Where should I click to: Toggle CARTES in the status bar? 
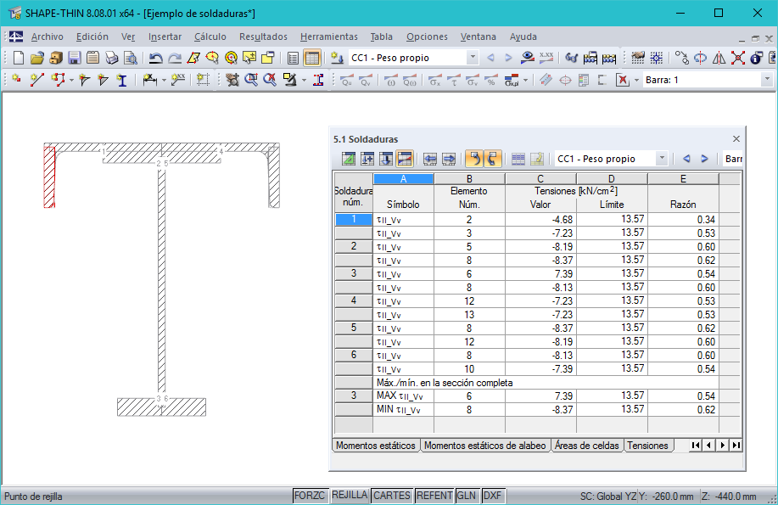pyautogui.click(x=391, y=495)
